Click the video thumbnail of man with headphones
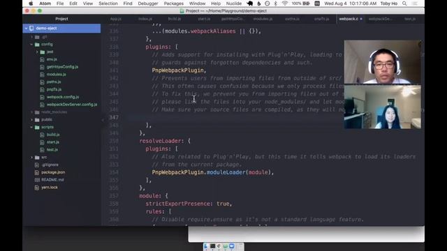 tap(382, 62)
